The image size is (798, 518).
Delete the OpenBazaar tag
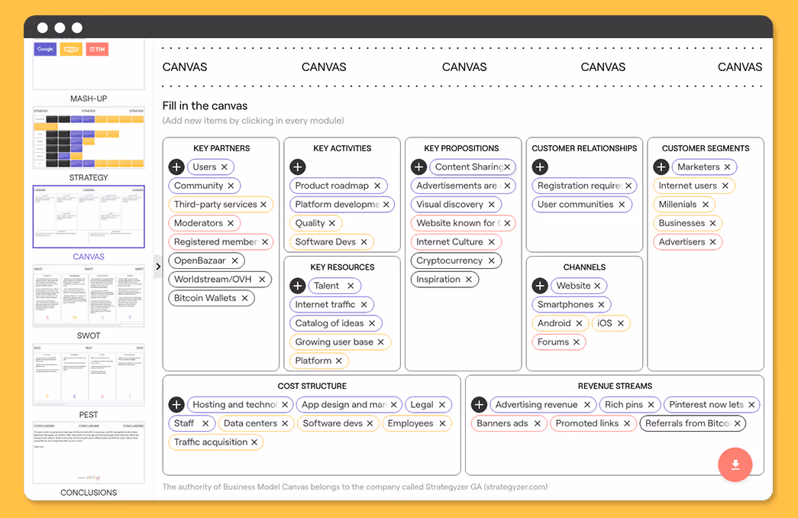pyautogui.click(x=234, y=261)
